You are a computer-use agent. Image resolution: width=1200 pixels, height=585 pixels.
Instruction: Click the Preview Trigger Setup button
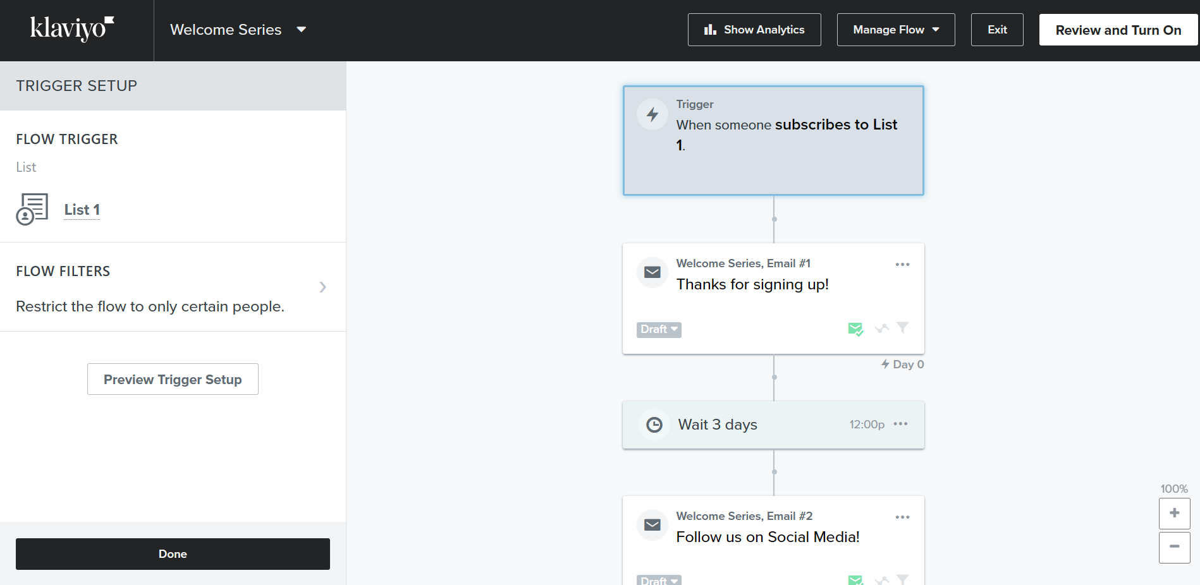coord(173,379)
